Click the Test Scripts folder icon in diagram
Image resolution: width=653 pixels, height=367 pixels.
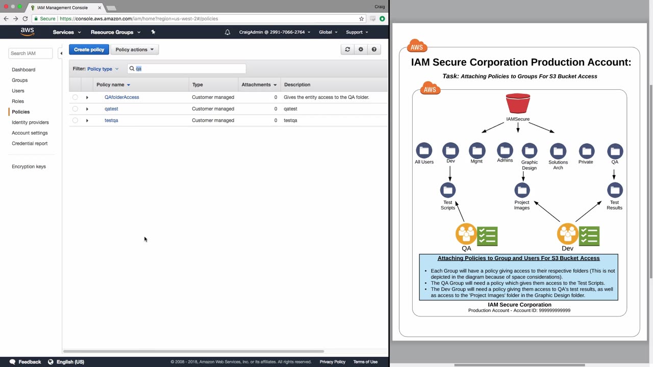[448, 190]
